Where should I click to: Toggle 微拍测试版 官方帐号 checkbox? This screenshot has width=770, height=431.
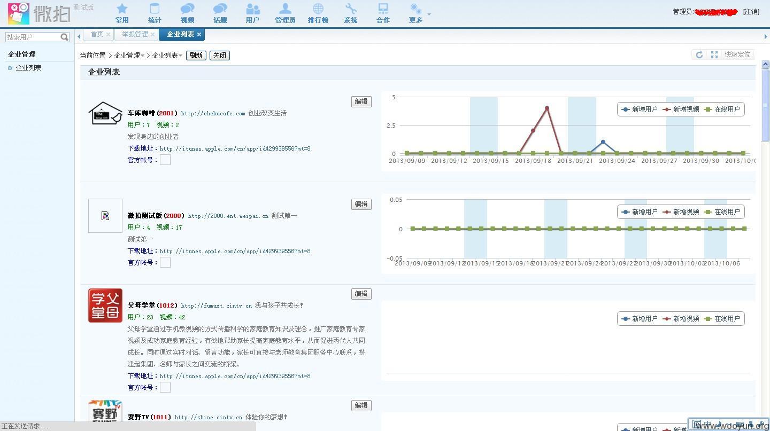click(165, 262)
